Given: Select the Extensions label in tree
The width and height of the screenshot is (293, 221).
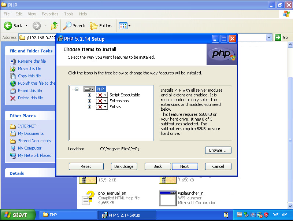Looking at the screenshot, I should coord(119,101).
